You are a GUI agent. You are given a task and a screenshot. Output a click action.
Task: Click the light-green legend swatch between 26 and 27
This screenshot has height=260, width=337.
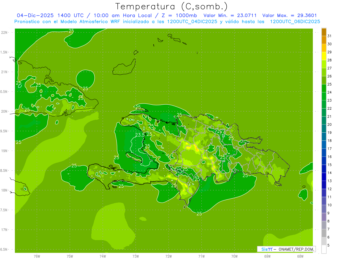[x=324, y=72]
